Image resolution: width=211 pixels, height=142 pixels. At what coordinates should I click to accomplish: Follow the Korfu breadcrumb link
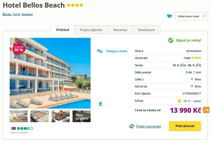pos(16,14)
